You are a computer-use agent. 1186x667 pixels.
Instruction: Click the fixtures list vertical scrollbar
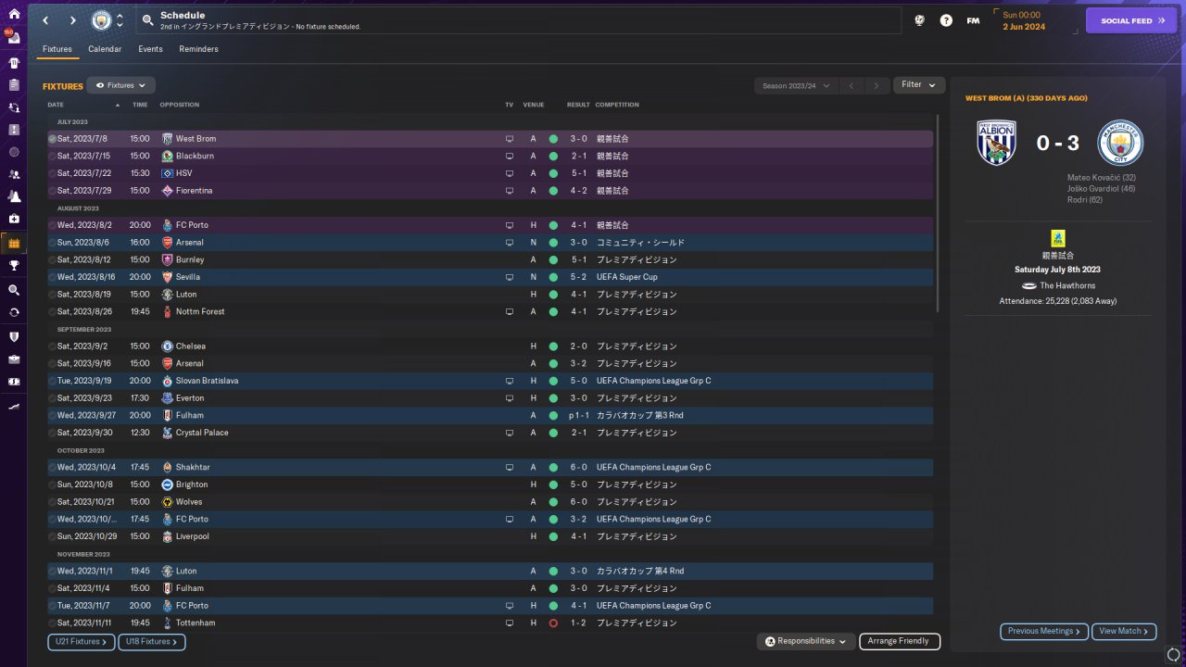[938, 213]
